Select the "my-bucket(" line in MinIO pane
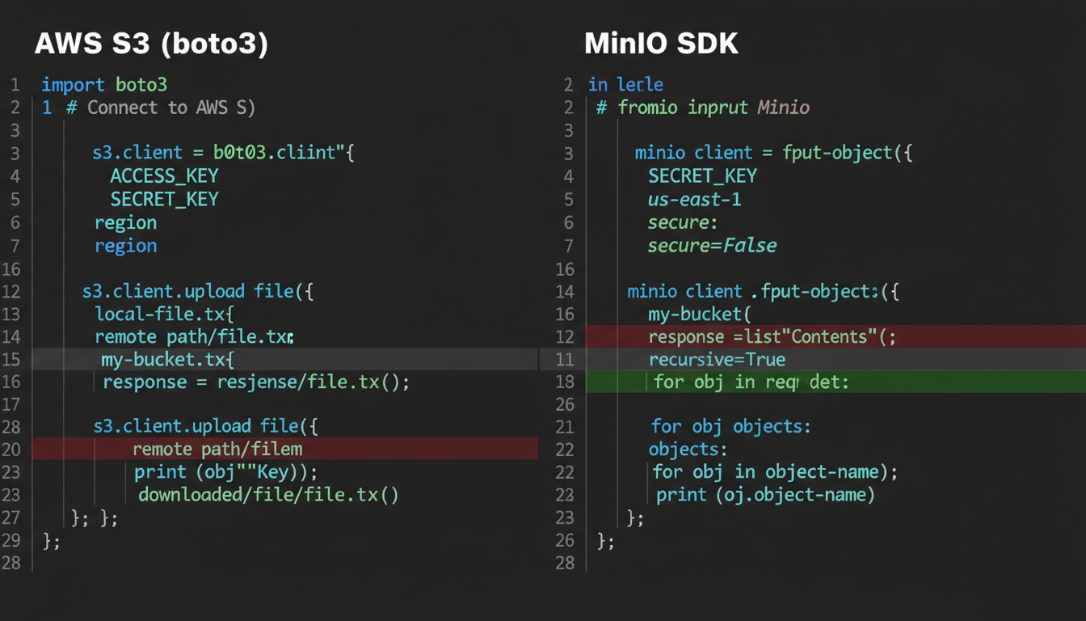This screenshot has height=621, width=1086. pyautogui.click(x=700, y=314)
